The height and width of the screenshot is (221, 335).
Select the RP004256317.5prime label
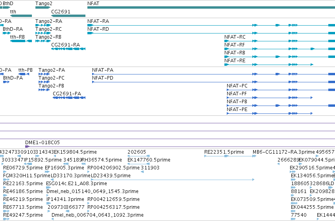[113, 207]
